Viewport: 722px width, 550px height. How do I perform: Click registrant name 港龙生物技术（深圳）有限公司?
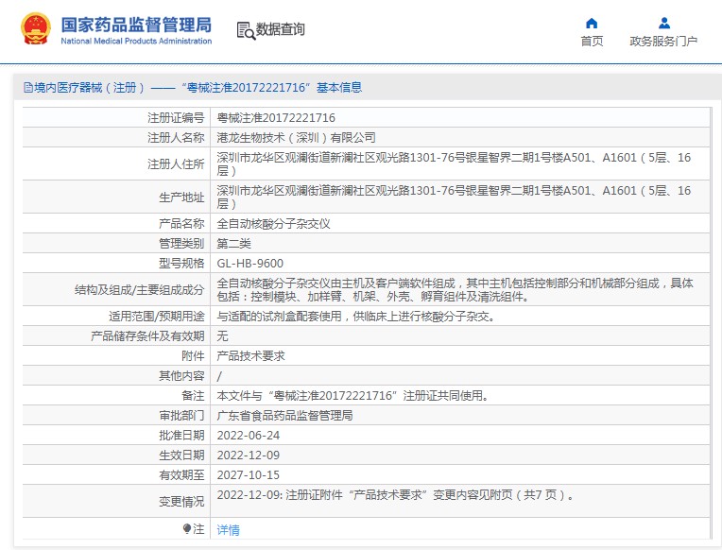[296, 138]
